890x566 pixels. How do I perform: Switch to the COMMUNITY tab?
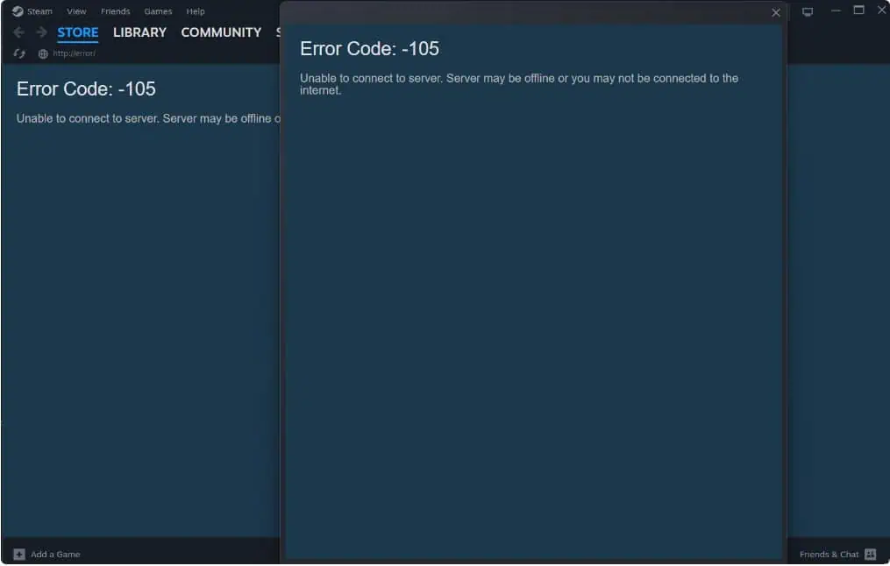221,32
